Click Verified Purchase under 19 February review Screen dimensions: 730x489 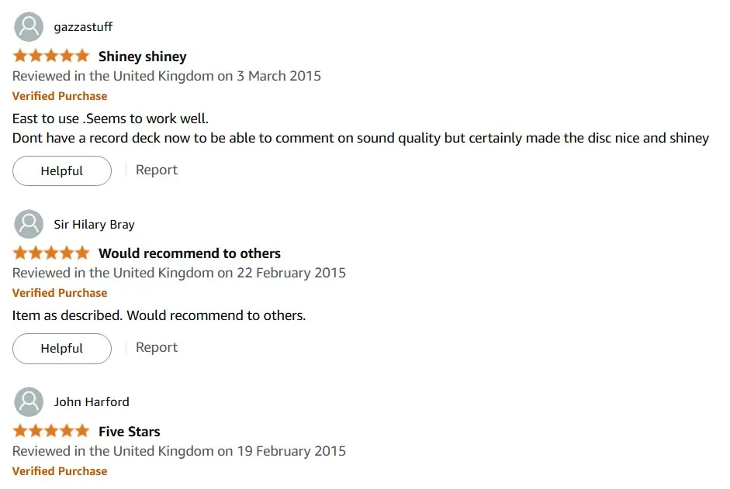tap(60, 471)
